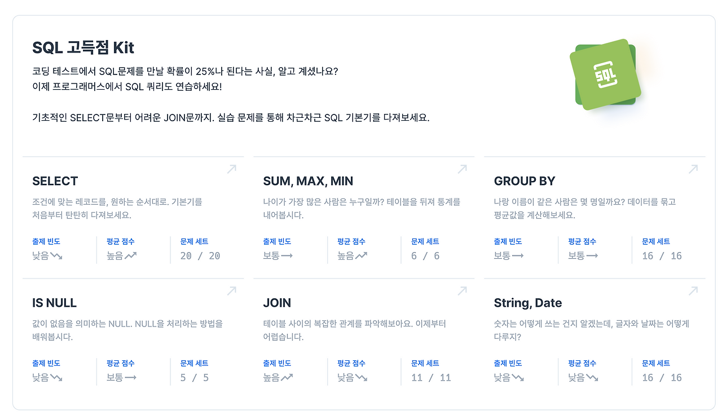This screenshot has height=415, width=722.
Task: Click the arrow icon on GROUP BY card
Action: point(693,169)
